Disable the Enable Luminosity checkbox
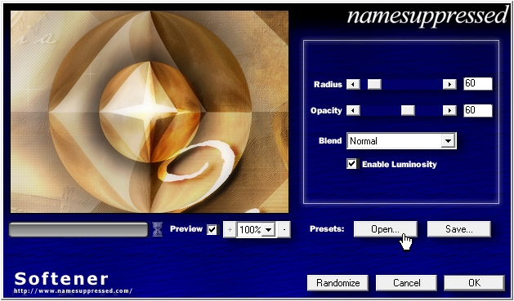Image resolution: width=514 pixels, height=301 pixels. pos(351,164)
